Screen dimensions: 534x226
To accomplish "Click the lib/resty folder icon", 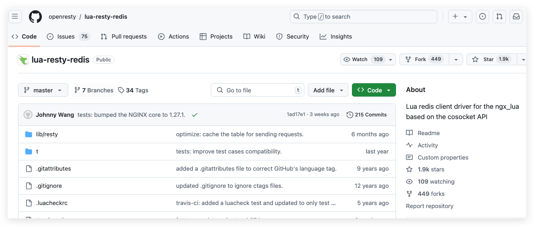I will (x=28, y=134).
